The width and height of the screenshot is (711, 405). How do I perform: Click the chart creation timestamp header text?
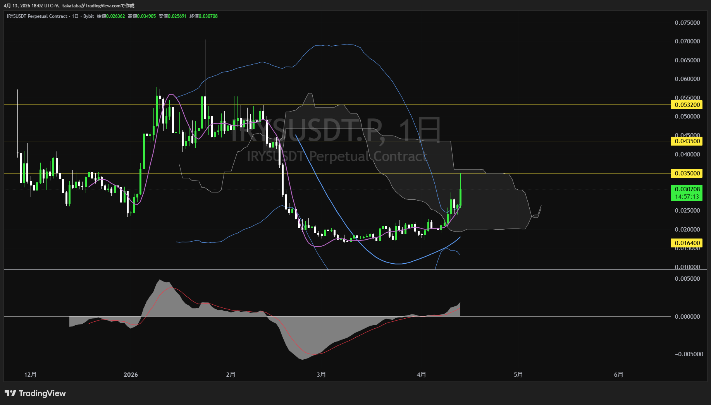click(x=69, y=6)
